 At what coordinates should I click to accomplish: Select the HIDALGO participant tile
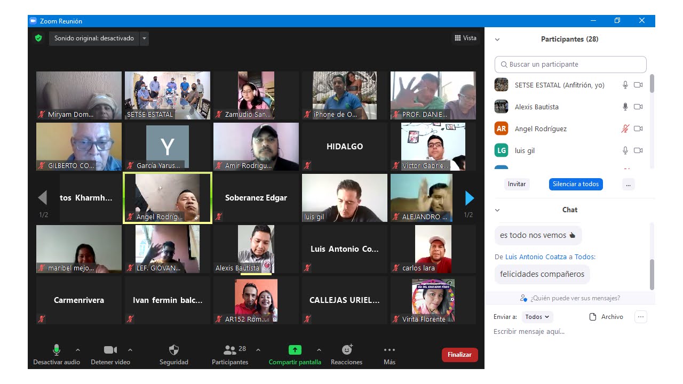pos(345,147)
